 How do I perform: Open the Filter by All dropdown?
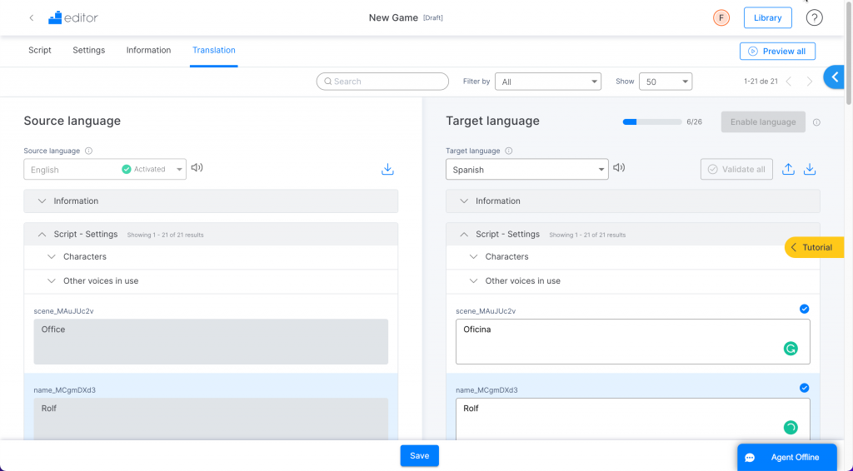548,82
